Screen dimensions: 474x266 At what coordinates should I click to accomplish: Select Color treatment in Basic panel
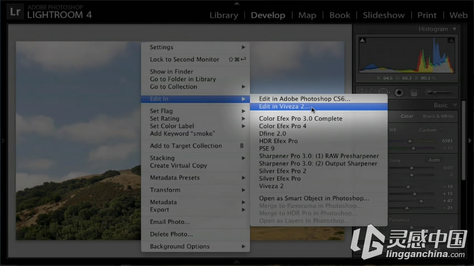(407, 116)
